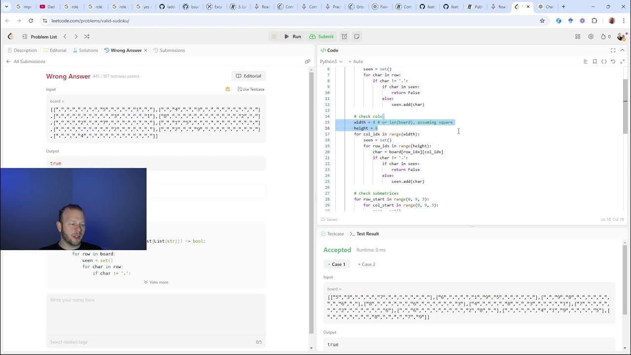This screenshot has height=355, width=631.
Task: Maximize the Code panel
Action: 613,50
